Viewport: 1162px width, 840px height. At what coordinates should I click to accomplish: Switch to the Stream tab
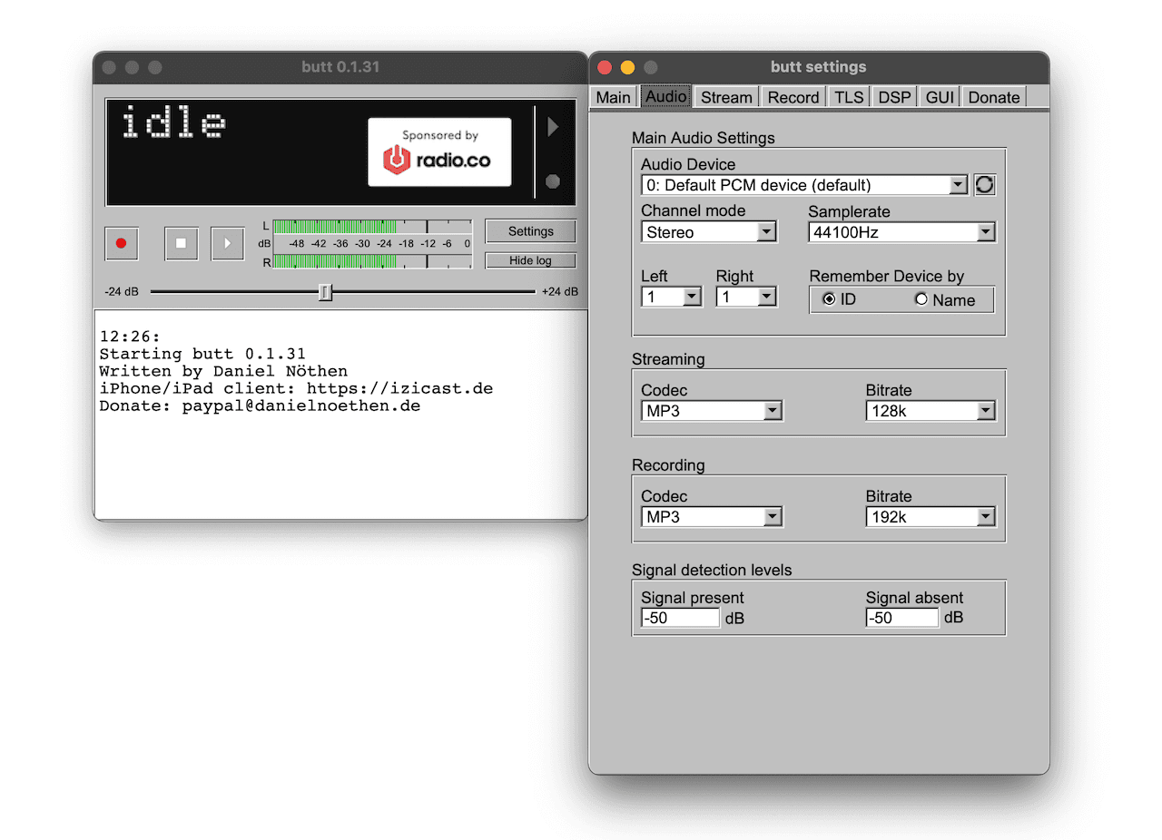(726, 97)
